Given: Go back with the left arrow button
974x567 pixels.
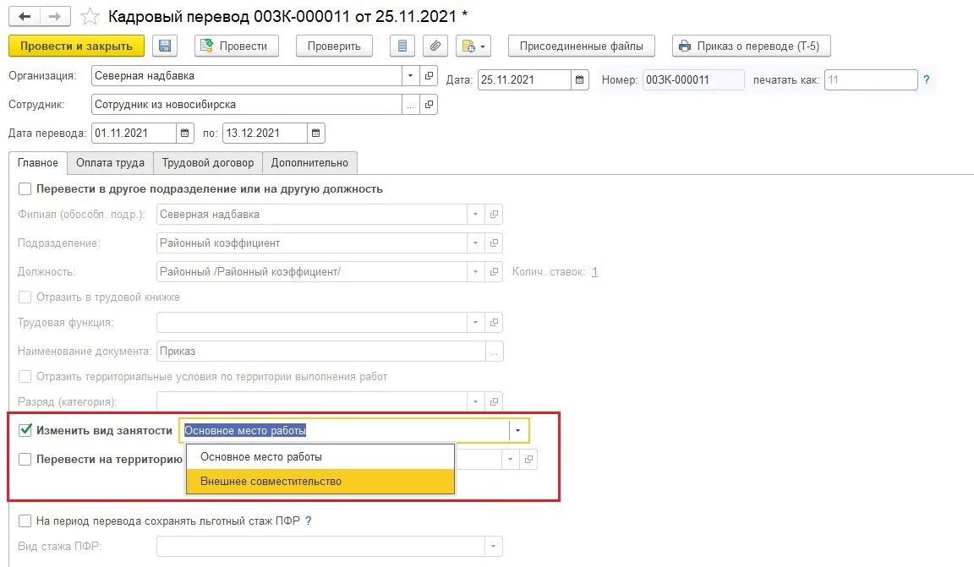Looking at the screenshot, I should pyautogui.click(x=25, y=16).
